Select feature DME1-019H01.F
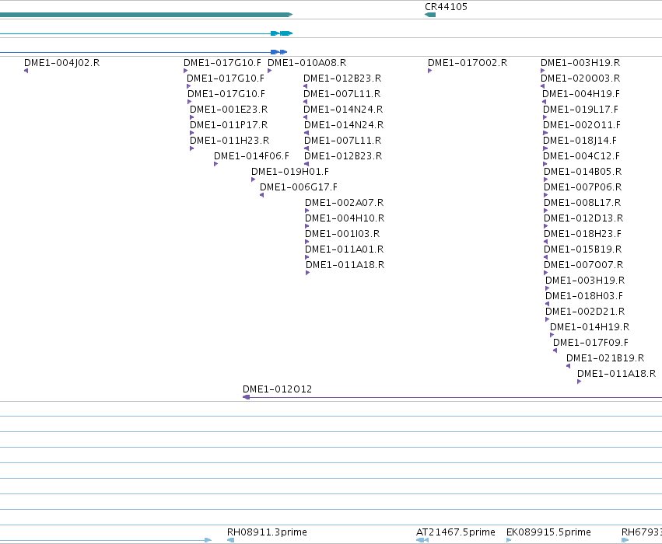The height and width of the screenshot is (544, 662). click(x=290, y=172)
